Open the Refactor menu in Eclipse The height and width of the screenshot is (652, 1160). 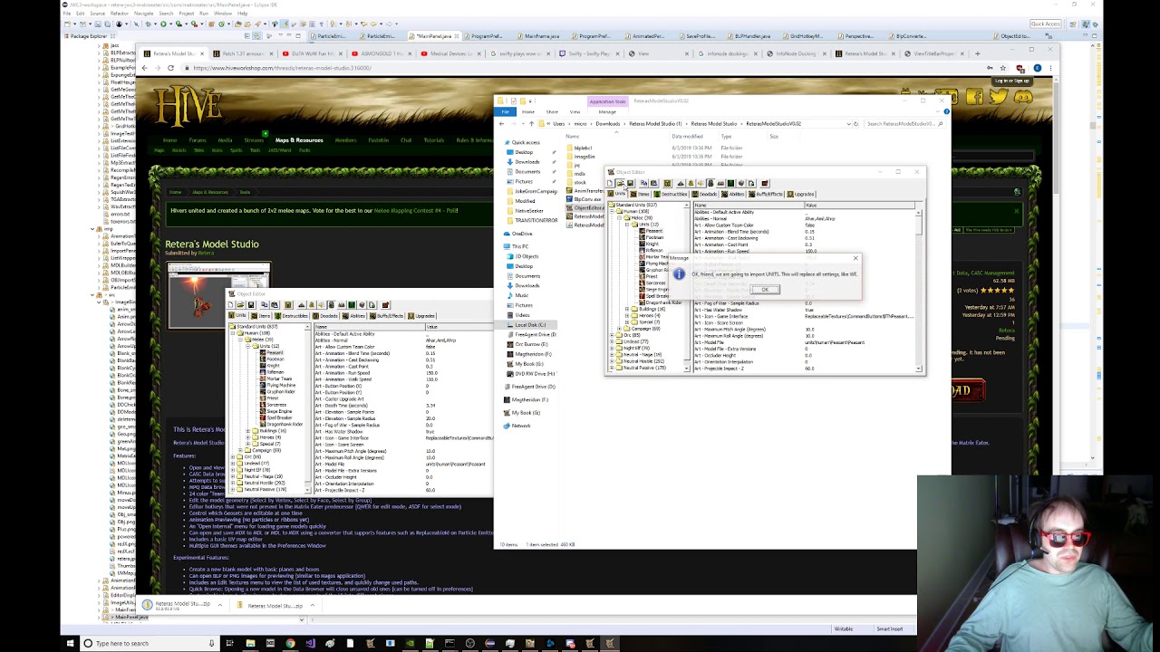(119, 14)
